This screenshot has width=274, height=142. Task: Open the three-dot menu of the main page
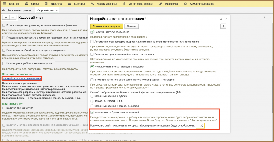(264, 17)
